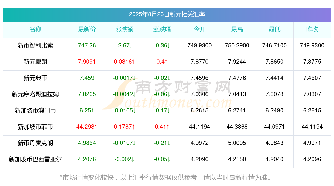
Task: Click latest price 44.2981
Action: tap(87, 127)
